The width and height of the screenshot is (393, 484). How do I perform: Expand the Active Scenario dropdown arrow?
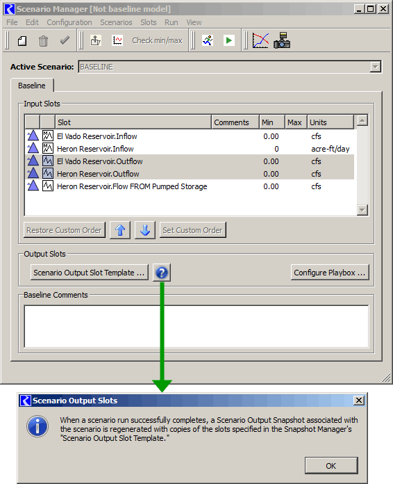coord(375,67)
